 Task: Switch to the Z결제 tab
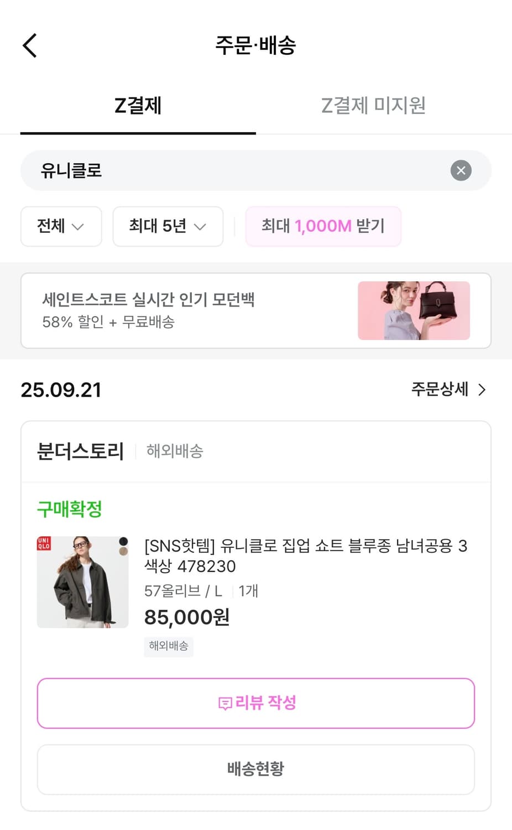tap(138, 106)
